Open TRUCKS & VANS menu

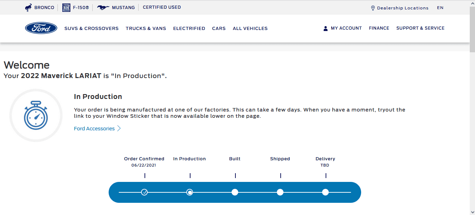146,29
